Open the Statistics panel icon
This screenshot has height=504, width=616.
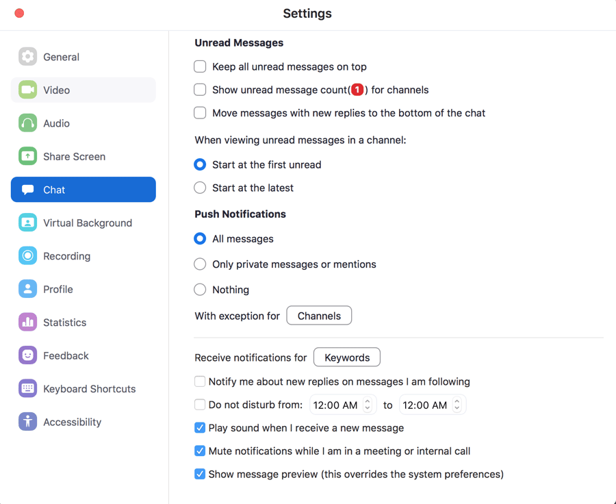[x=27, y=322]
